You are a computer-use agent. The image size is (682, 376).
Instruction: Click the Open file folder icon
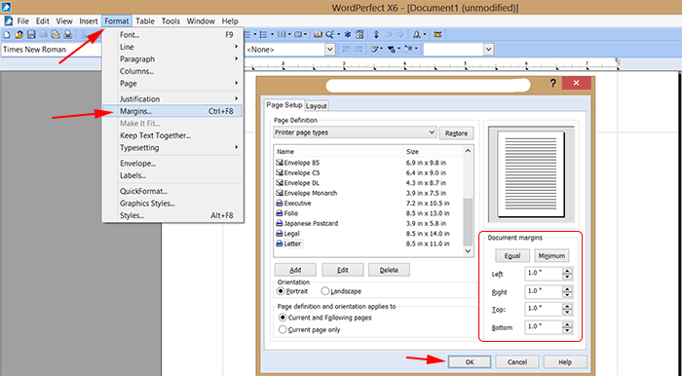click(x=19, y=35)
